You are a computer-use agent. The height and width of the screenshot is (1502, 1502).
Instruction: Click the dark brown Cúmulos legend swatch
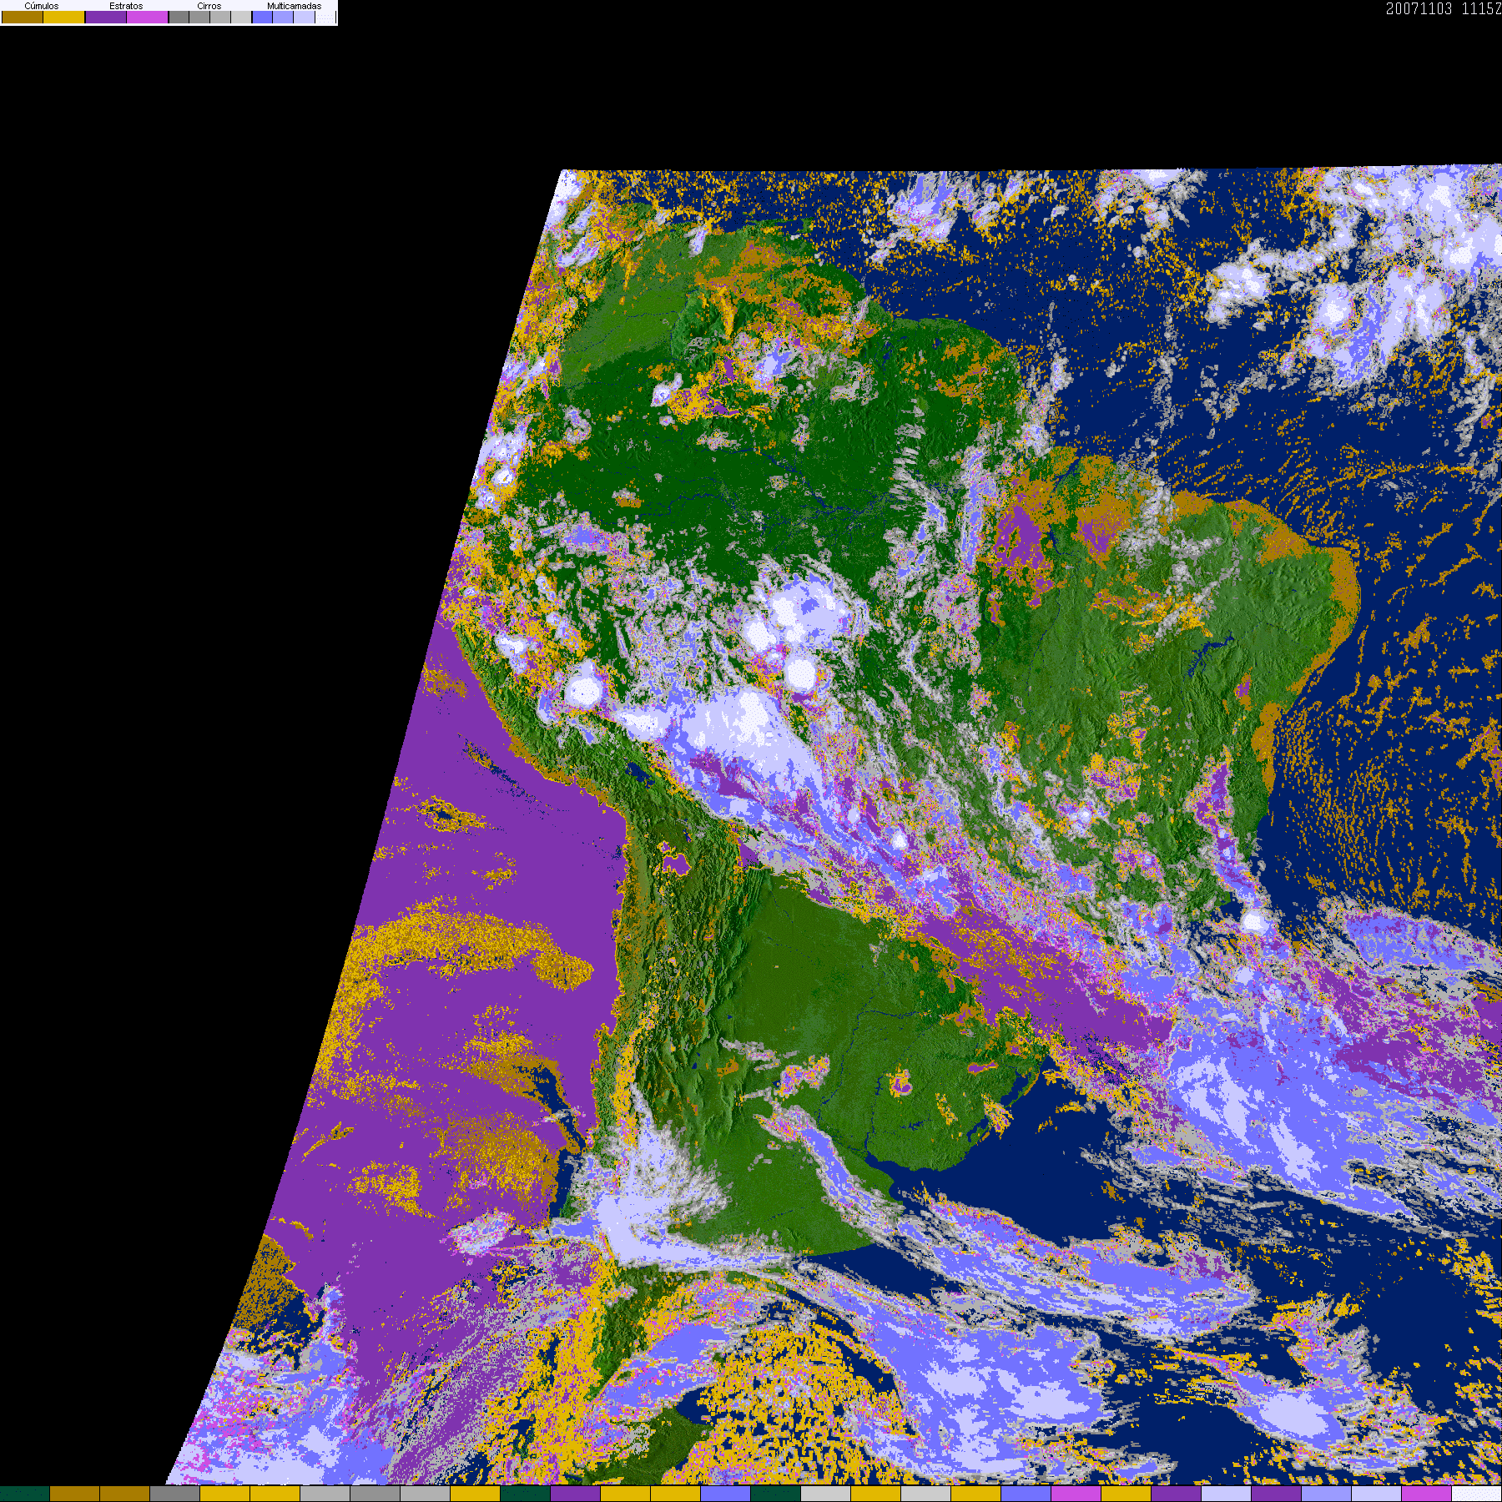[x=23, y=17]
